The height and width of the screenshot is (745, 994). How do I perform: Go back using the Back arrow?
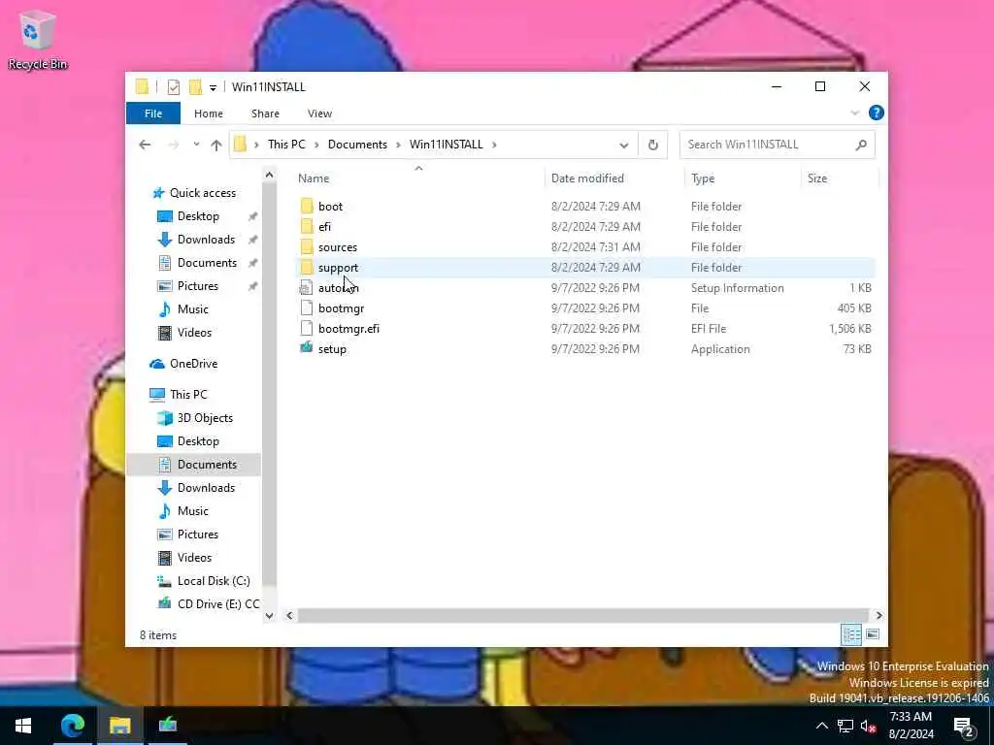pos(146,145)
